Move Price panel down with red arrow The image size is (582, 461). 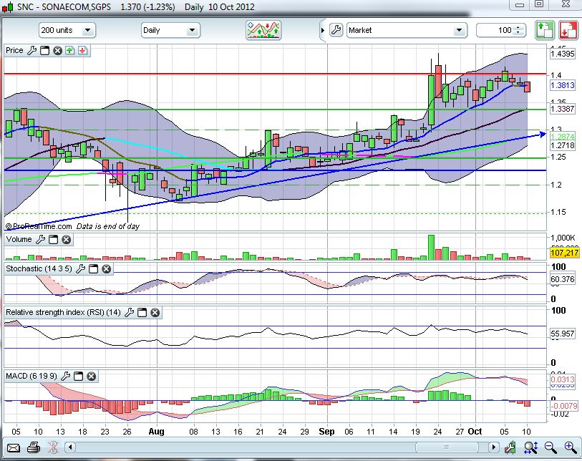(82, 51)
